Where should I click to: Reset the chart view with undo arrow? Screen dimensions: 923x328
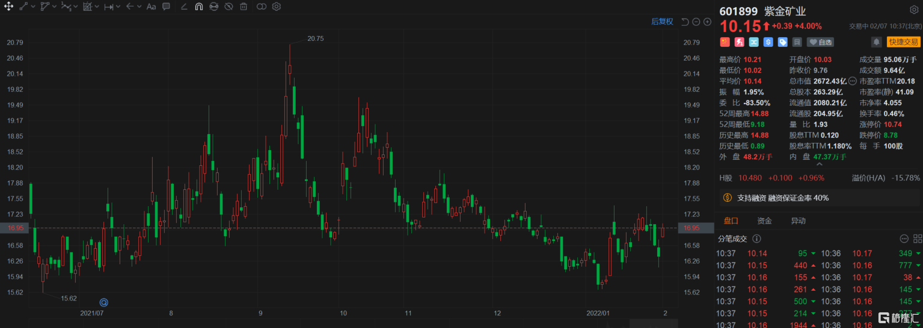685,22
